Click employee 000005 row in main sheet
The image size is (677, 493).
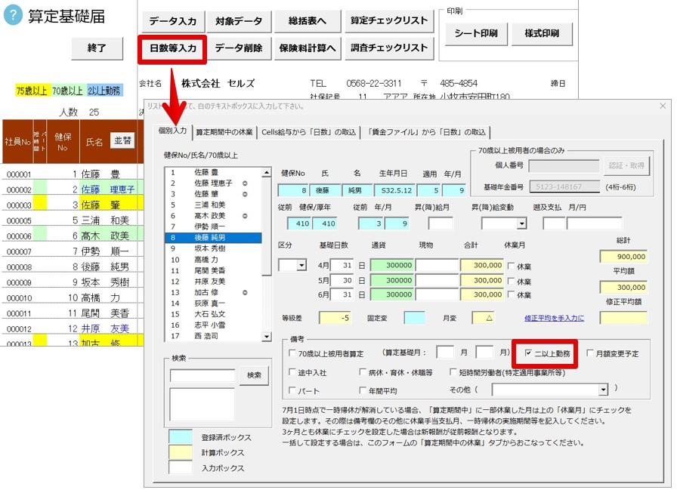tap(73, 220)
